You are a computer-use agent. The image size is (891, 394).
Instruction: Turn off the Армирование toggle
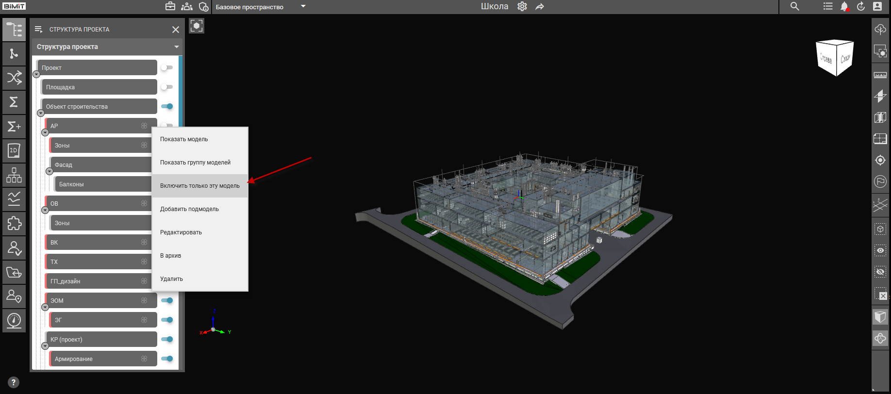[x=167, y=359]
